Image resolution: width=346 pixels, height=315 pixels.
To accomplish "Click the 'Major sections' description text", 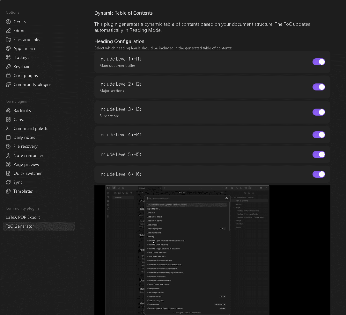I will [112, 90].
